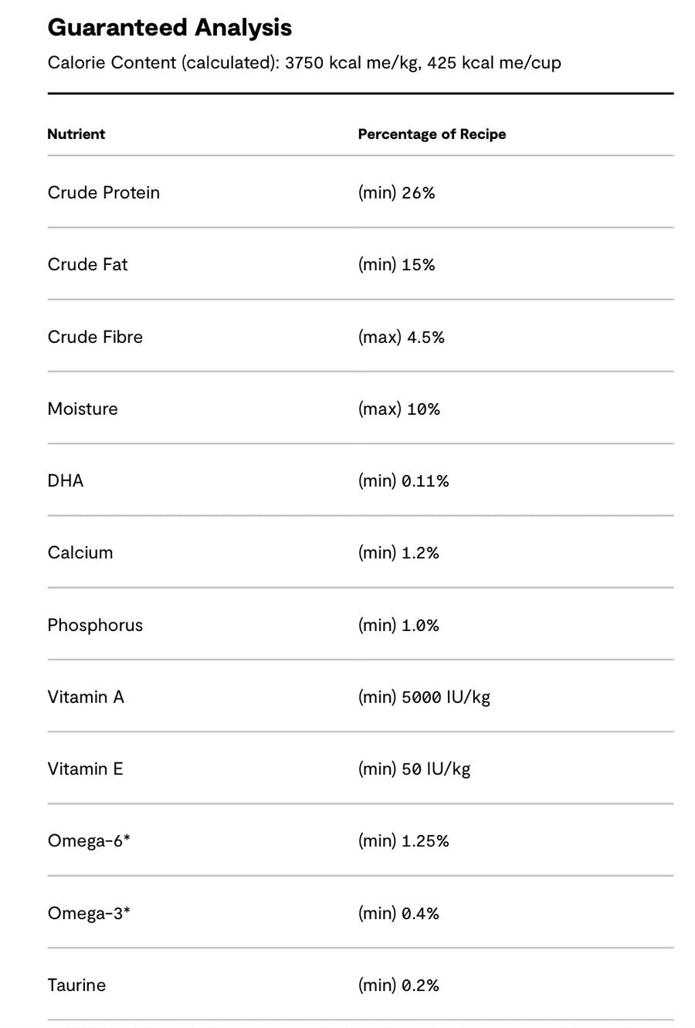Screen dimensions: 695x1028
Task: Select the Crude Protein row label
Action: [103, 192]
